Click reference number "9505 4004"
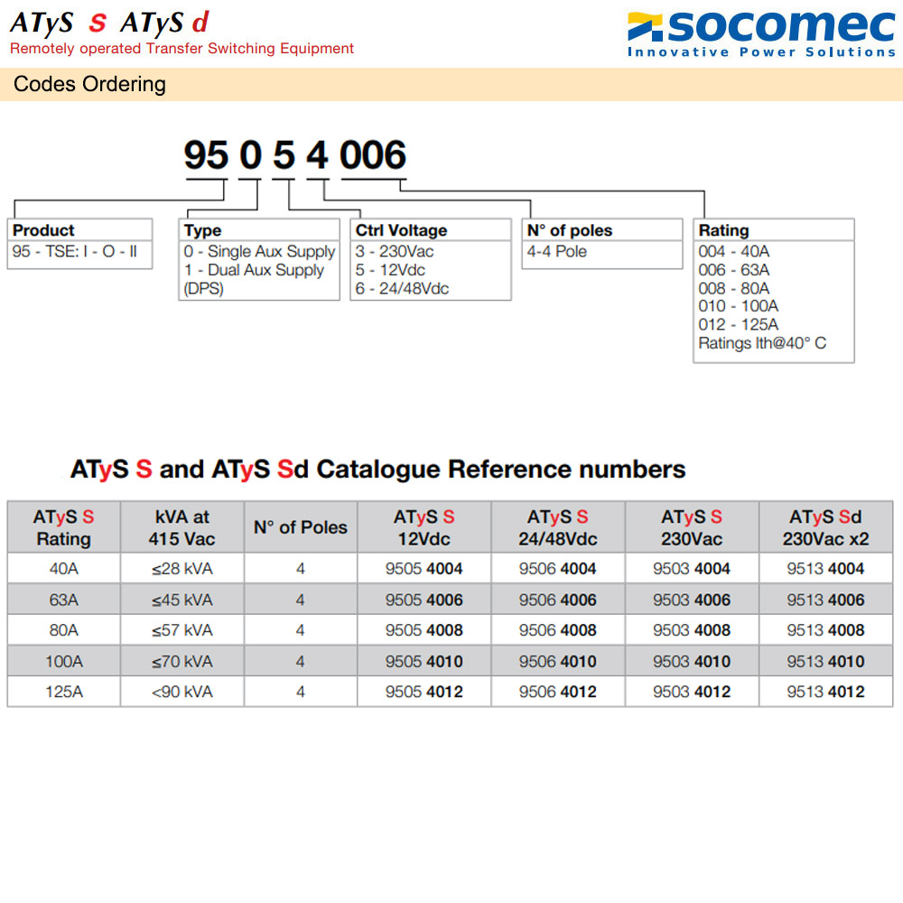Viewport: 903px width, 903px height. click(x=424, y=569)
